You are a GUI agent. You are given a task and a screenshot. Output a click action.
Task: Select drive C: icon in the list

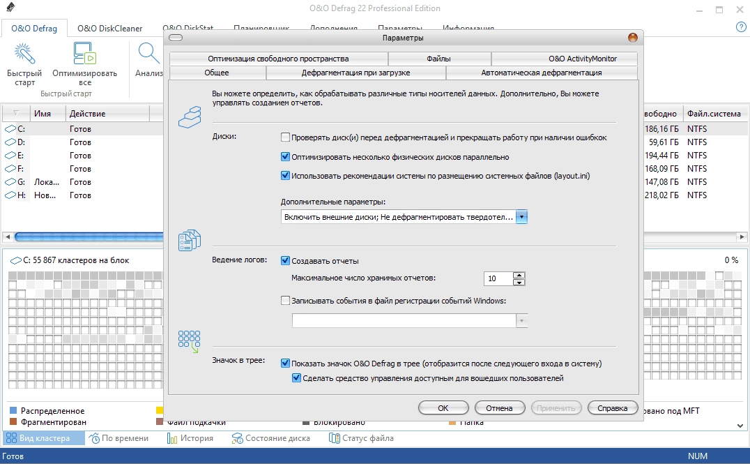[x=10, y=129]
